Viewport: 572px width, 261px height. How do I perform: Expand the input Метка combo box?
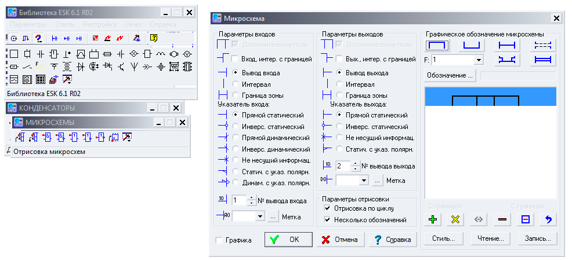click(260, 216)
